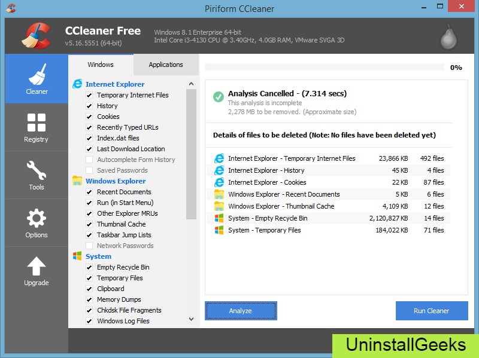Click the Windows Explorer folder category icon
The width and height of the screenshot is (479, 358).
pyautogui.click(x=77, y=180)
